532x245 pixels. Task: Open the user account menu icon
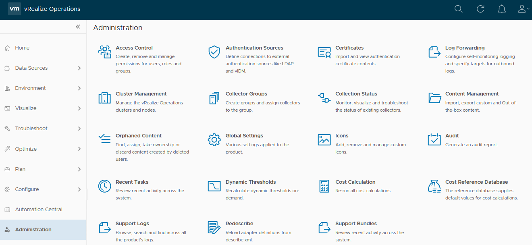(x=523, y=9)
